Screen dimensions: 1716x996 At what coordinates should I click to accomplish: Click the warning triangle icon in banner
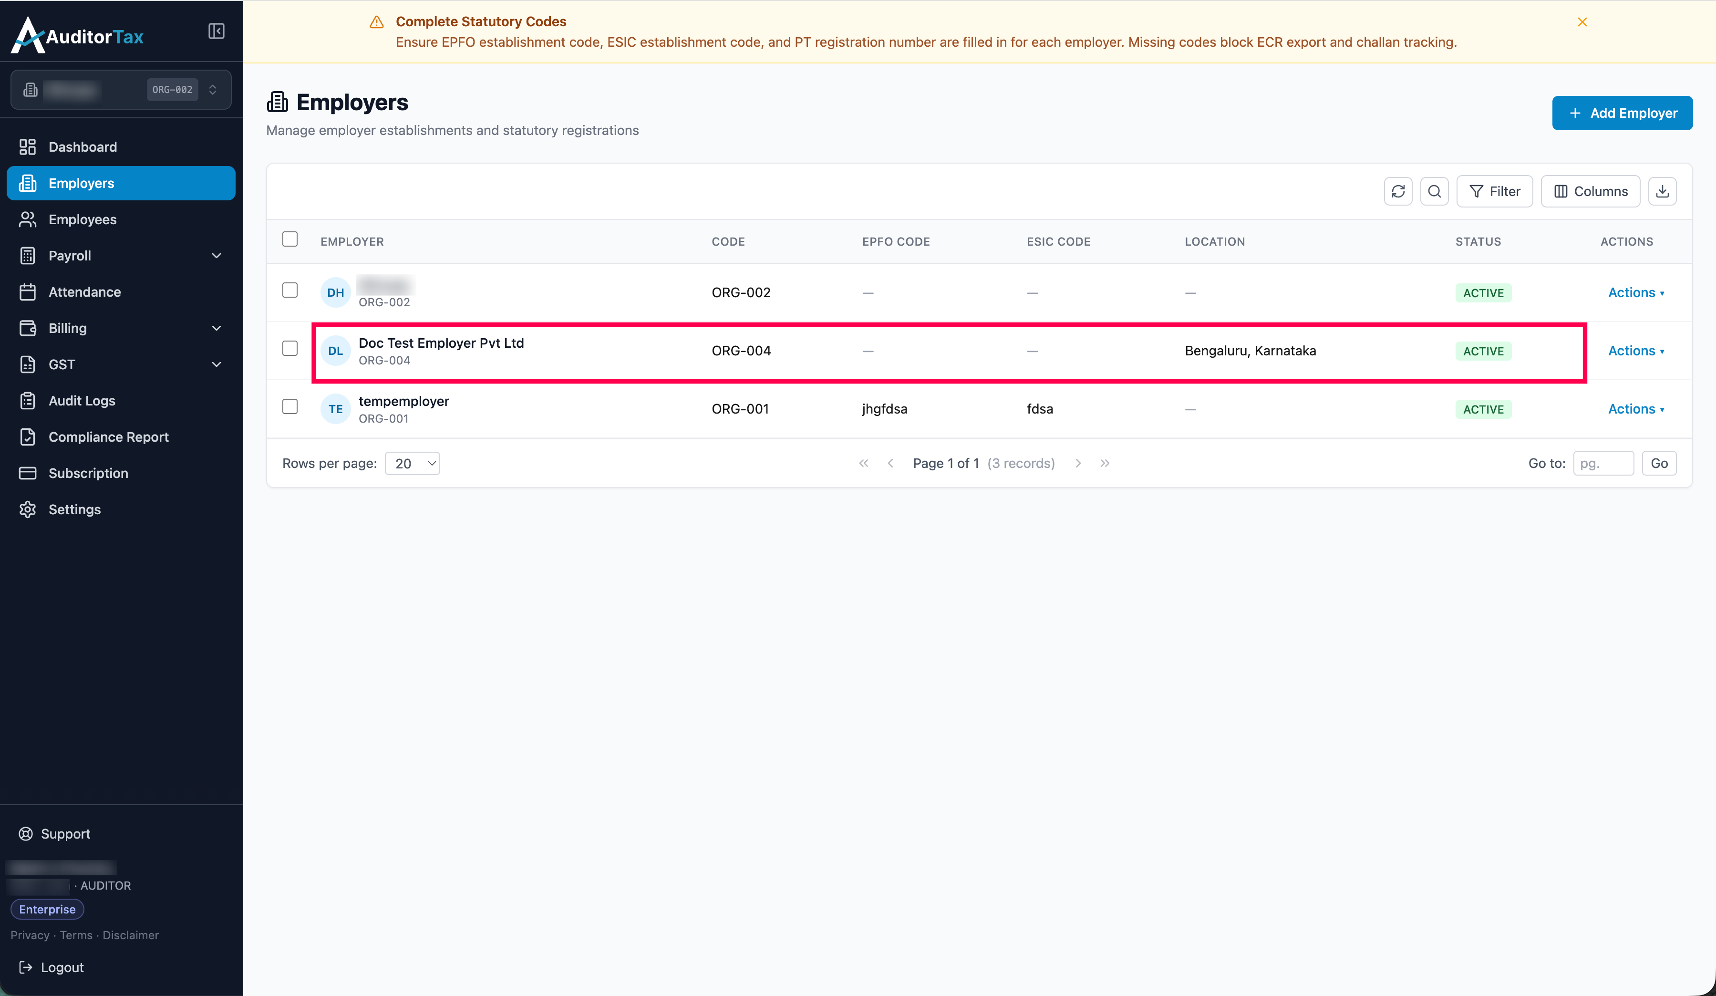pos(377,22)
